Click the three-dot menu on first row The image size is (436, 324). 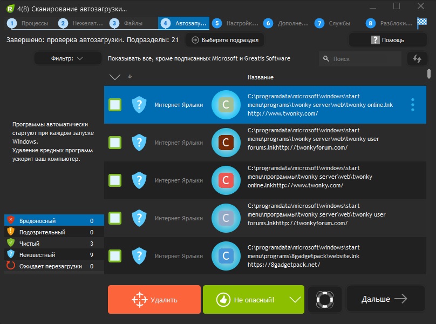pyautogui.click(x=413, y=105)
